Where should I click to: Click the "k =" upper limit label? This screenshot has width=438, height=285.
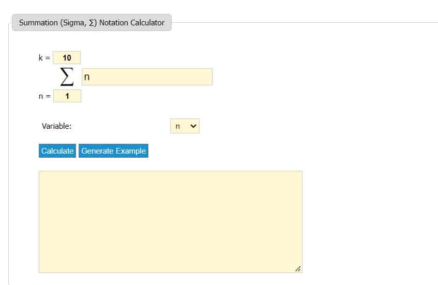[x=44, y=58]
